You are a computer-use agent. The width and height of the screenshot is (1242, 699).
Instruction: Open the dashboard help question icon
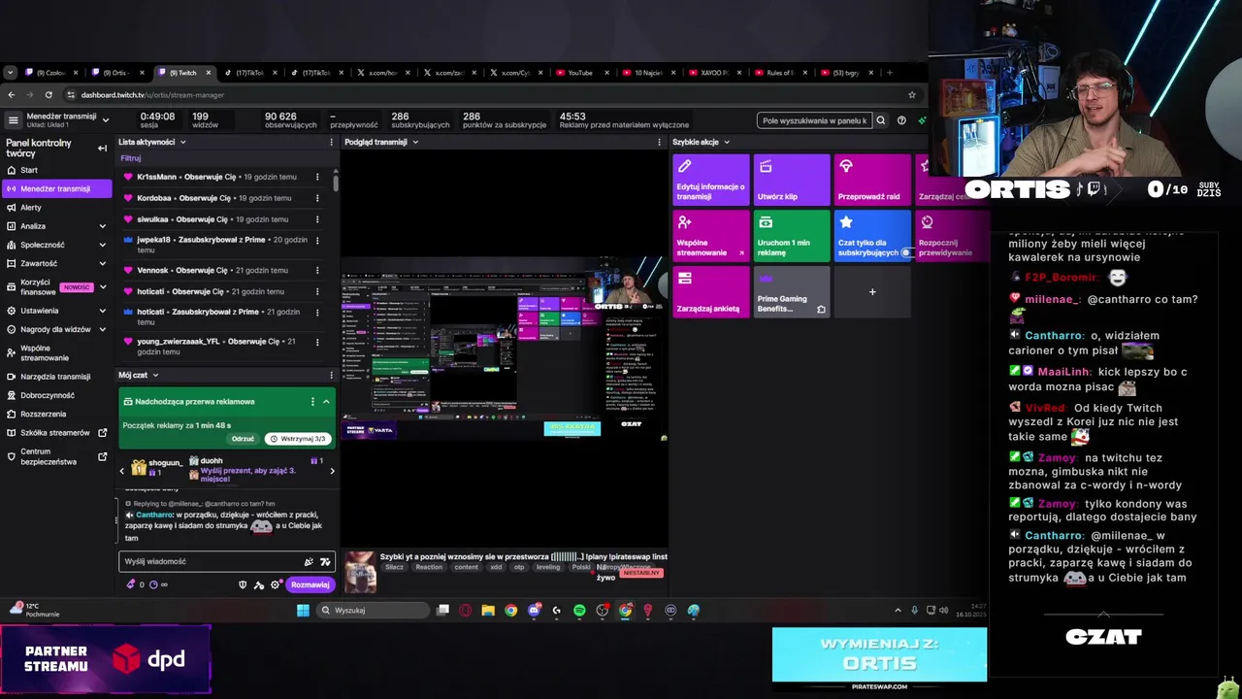pyautogui.click(x=901, y=120)
